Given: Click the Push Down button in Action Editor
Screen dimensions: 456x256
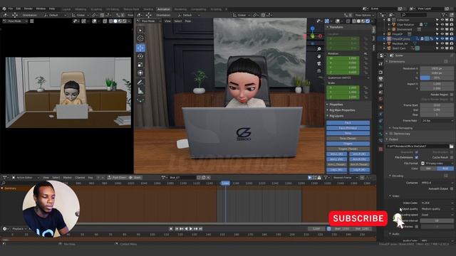Looking at the screenshot, I should (117, 178).
